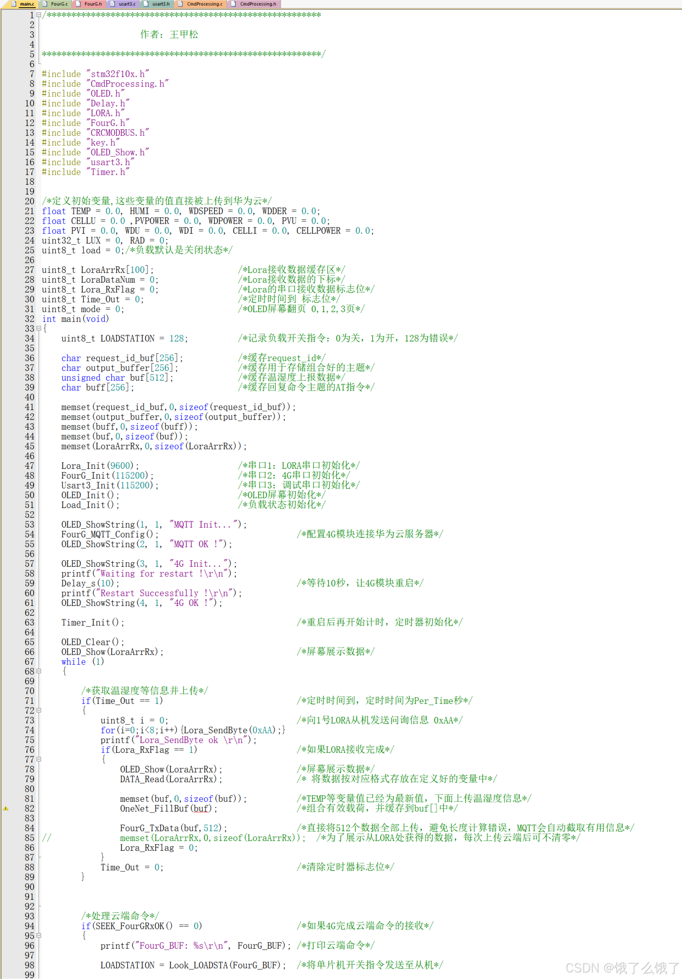Screen dimensions: 682x979
Task: Collapse the while loop fold at line 68
Action: 39,671
